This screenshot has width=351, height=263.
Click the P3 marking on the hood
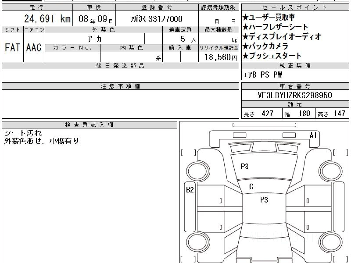(x=245, y=167)
